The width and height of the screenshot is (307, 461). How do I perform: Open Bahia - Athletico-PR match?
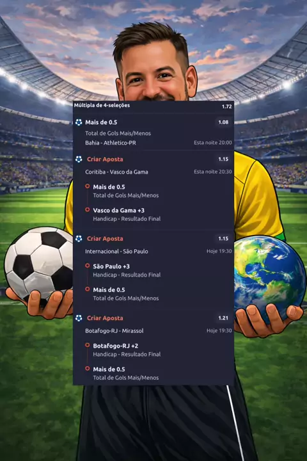(111, 143)
